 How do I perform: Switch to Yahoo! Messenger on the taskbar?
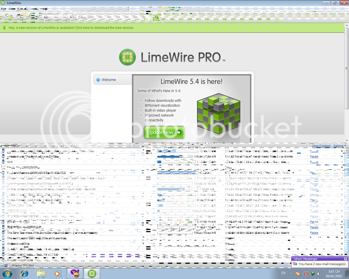click(x=75, y=274)
